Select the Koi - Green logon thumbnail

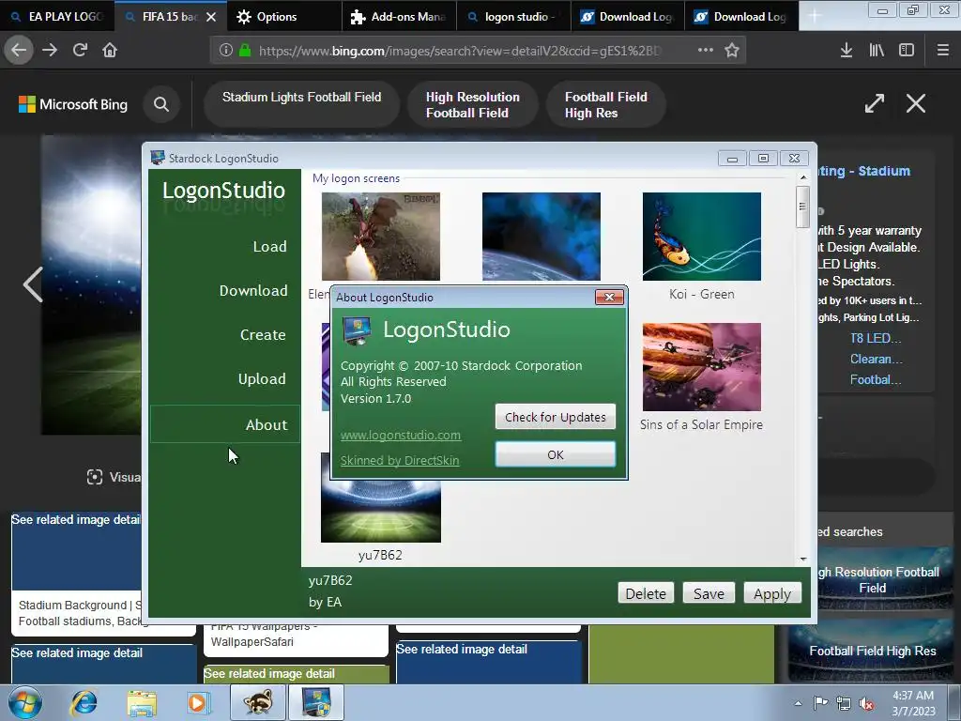point(702,237)
